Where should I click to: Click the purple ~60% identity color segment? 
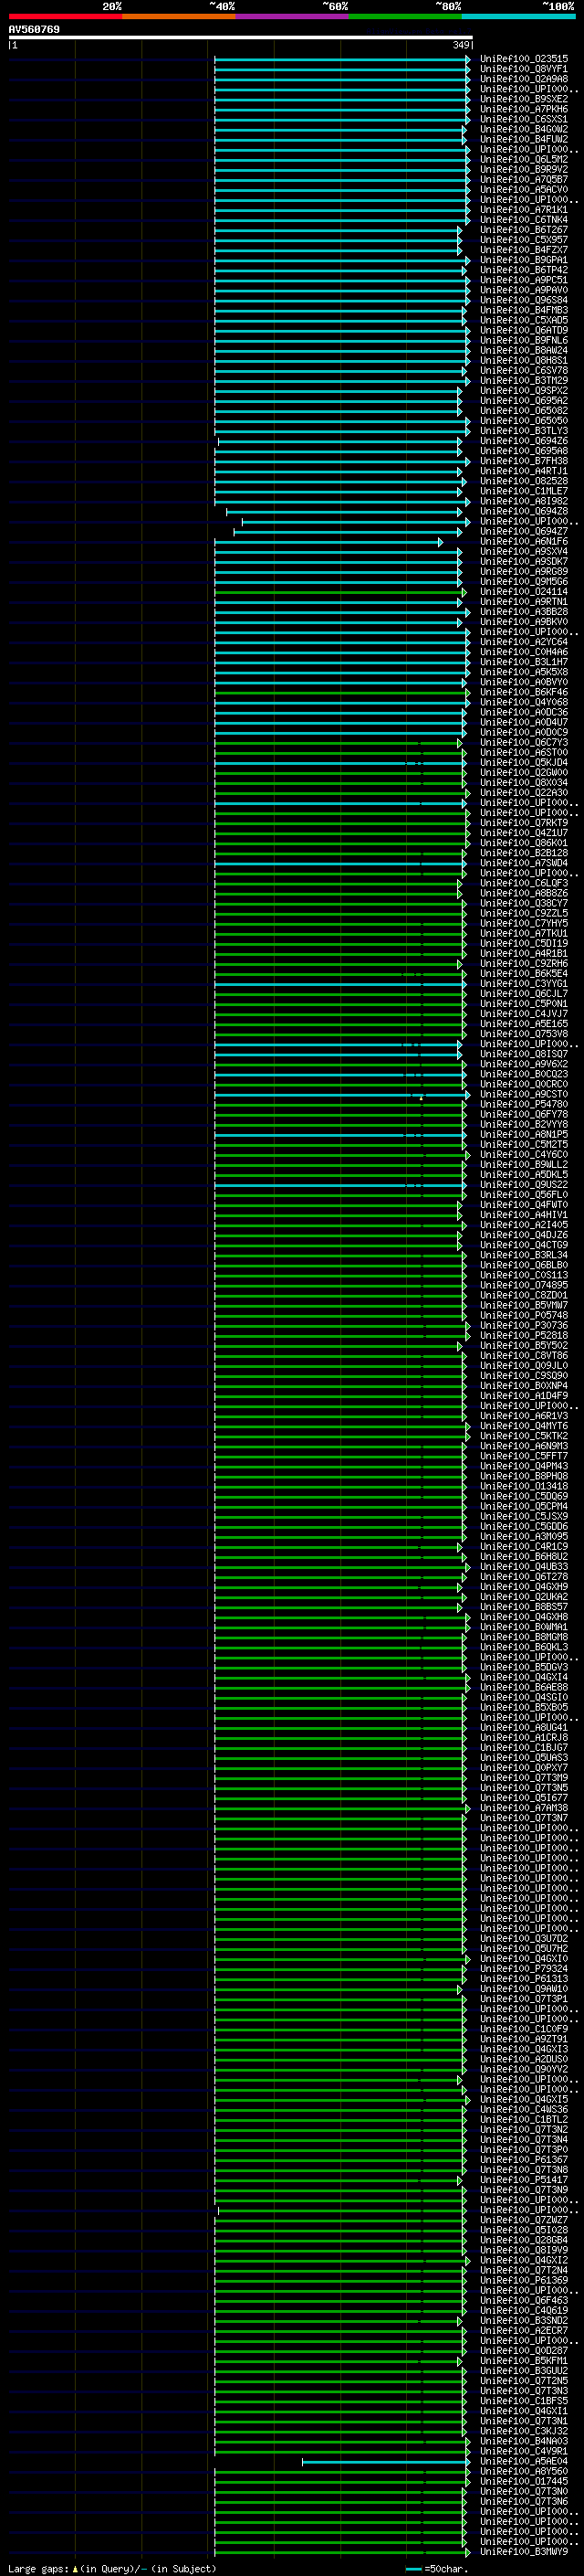291,16
